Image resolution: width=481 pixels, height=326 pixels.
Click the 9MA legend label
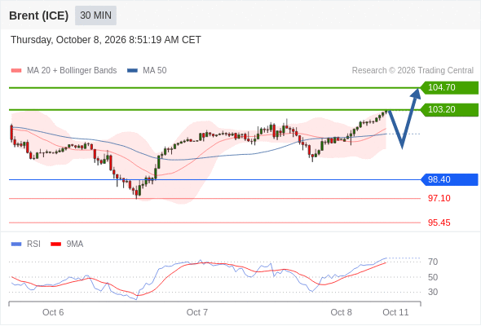(75, 244)
